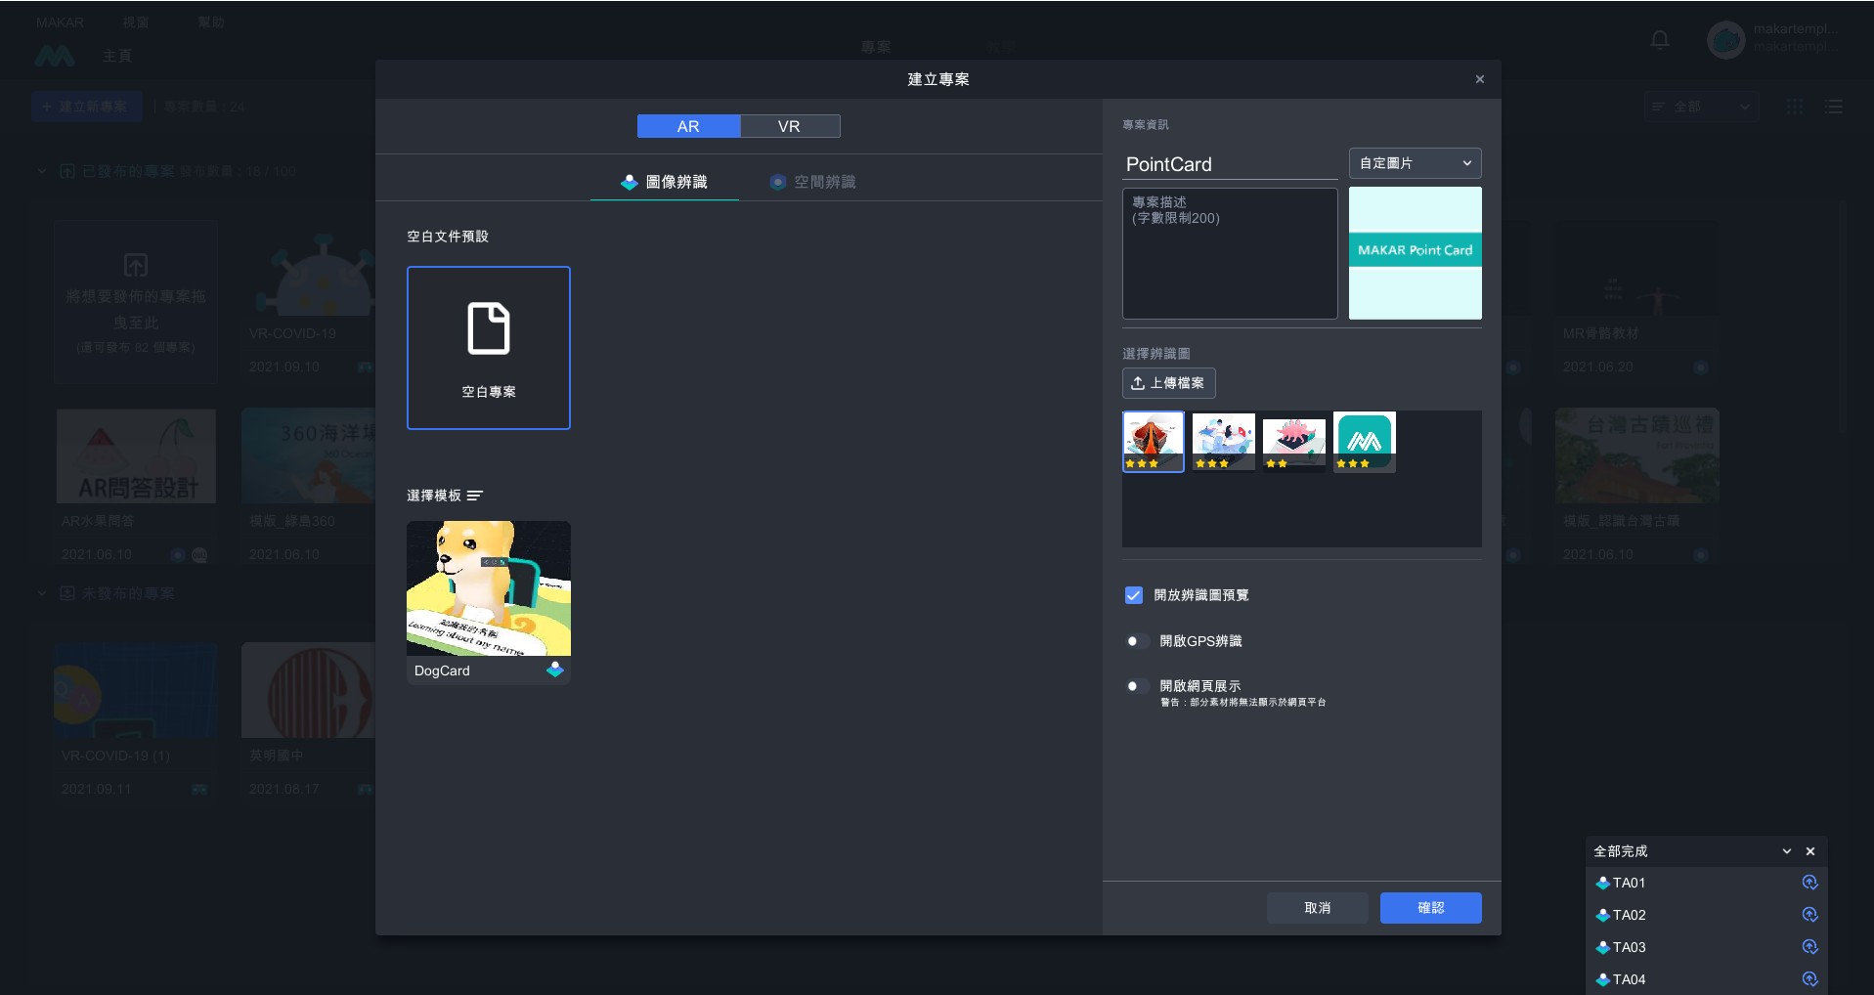Select the AR project type tab

pos(688,126)
